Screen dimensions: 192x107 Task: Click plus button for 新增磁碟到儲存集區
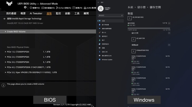point(133,51)
